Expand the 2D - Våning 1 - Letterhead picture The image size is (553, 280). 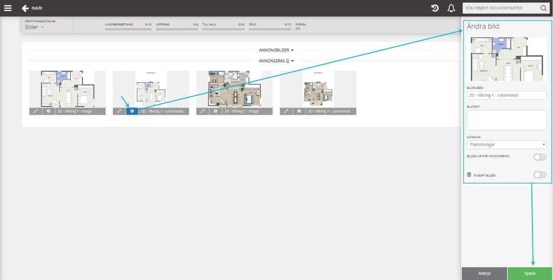click(x=119, y=111)
